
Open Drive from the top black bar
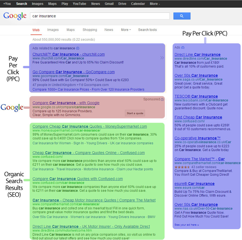point(122,4)
